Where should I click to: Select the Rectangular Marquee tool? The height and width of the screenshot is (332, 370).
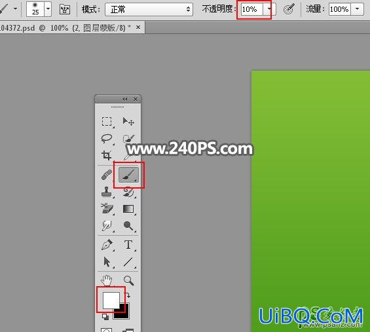click(x=107, y=122)
